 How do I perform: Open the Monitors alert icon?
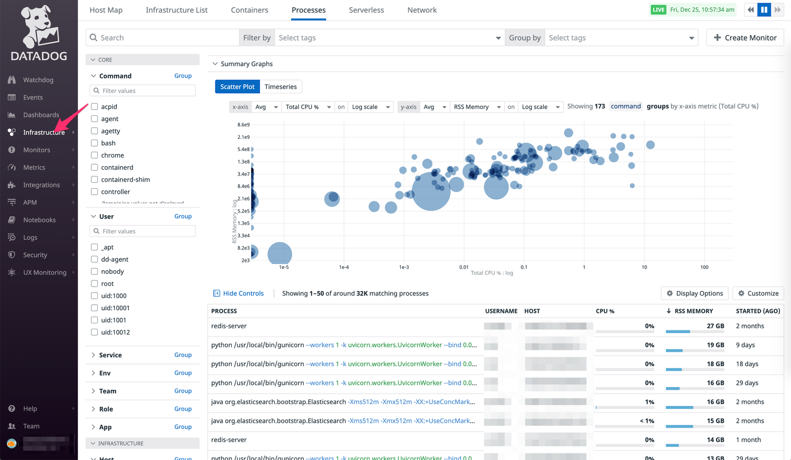[x=12, y=150]
